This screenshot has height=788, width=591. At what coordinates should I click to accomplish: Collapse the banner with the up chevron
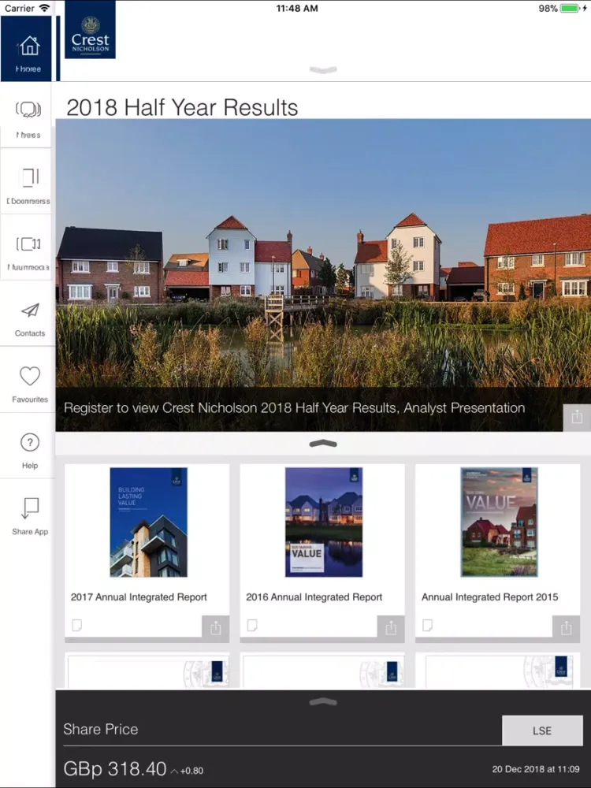click(323, 443)
